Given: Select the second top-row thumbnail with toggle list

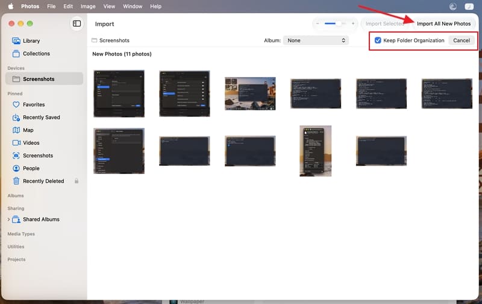Looking at the screenshot, I should click(184, 93).
